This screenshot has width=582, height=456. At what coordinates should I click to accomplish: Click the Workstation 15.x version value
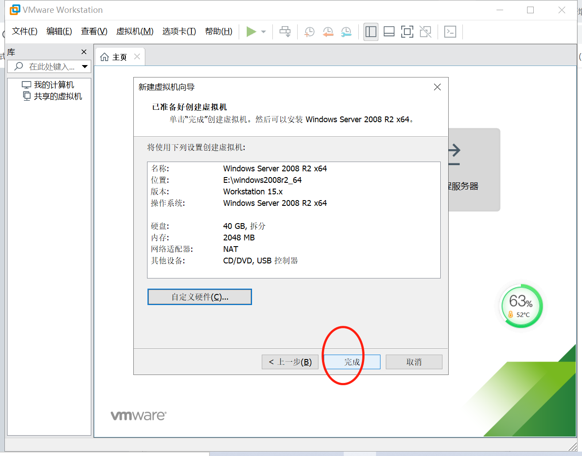[x=253, y=192]
